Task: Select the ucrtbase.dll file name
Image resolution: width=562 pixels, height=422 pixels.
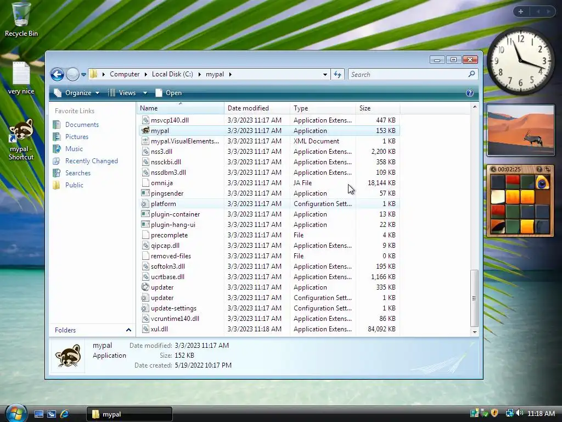Action: tap(167, 277)
